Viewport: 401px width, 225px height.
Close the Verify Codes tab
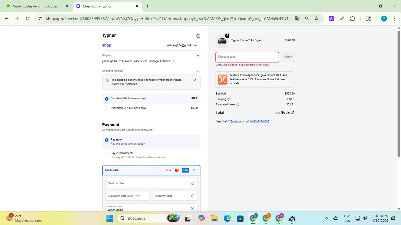67,6
